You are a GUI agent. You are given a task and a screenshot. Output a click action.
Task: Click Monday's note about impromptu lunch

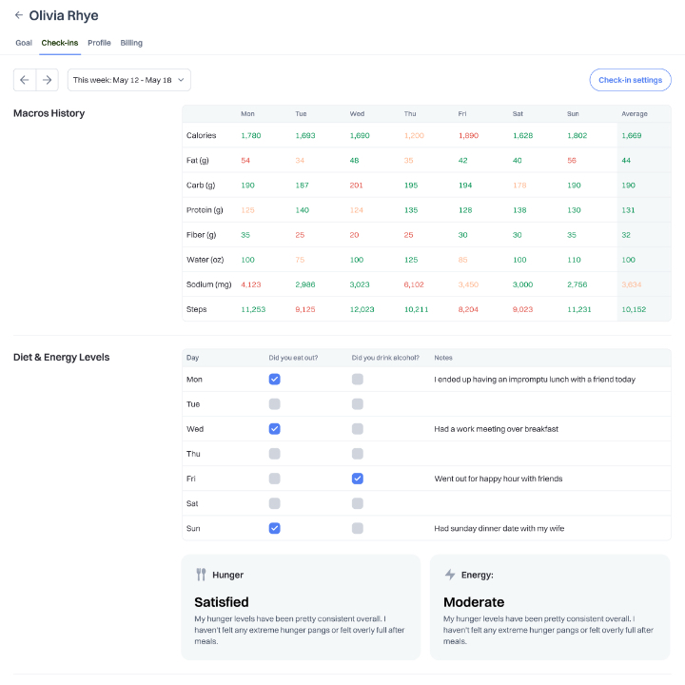535,379
